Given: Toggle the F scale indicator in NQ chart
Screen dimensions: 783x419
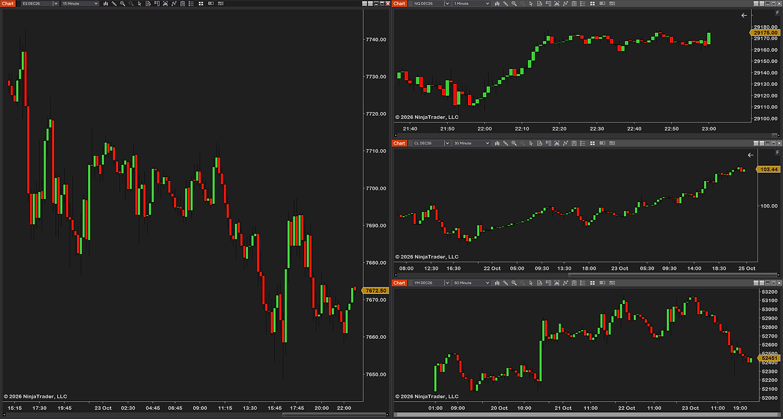Looking at the screenshot, I should pos(777,13).
